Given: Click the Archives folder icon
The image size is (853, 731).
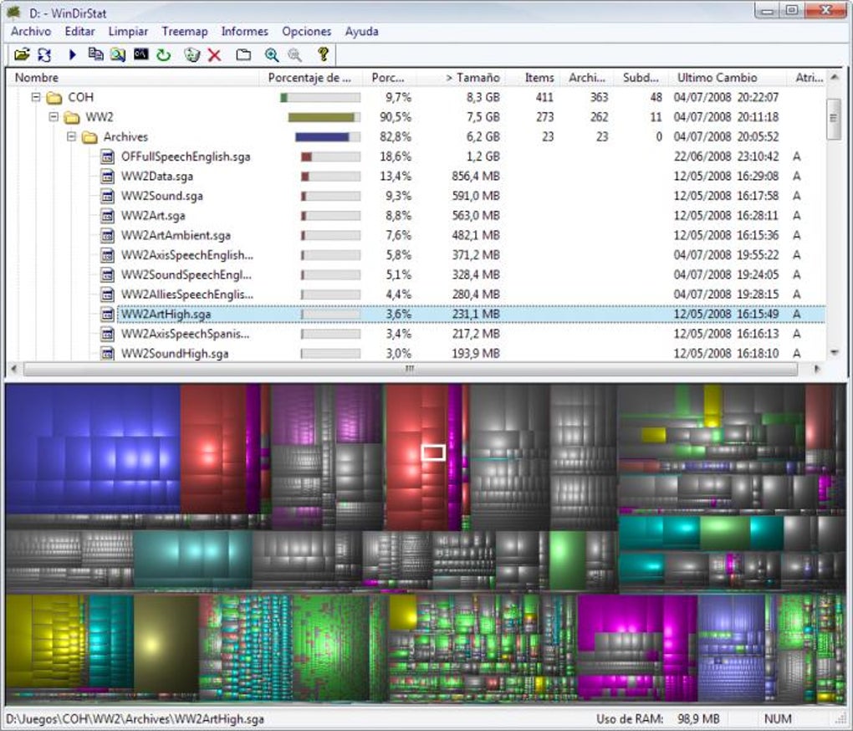Looking at the screenshot, I should 89,136.
